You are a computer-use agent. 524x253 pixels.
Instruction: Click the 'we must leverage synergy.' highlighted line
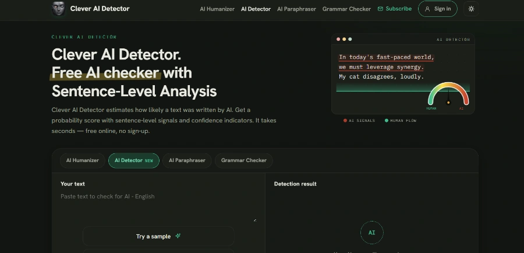pos(381,67)
